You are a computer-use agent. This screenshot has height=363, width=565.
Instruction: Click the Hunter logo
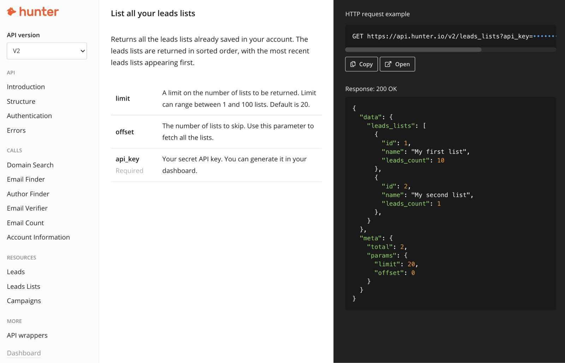pyautogui.click(x=32, y=11)
